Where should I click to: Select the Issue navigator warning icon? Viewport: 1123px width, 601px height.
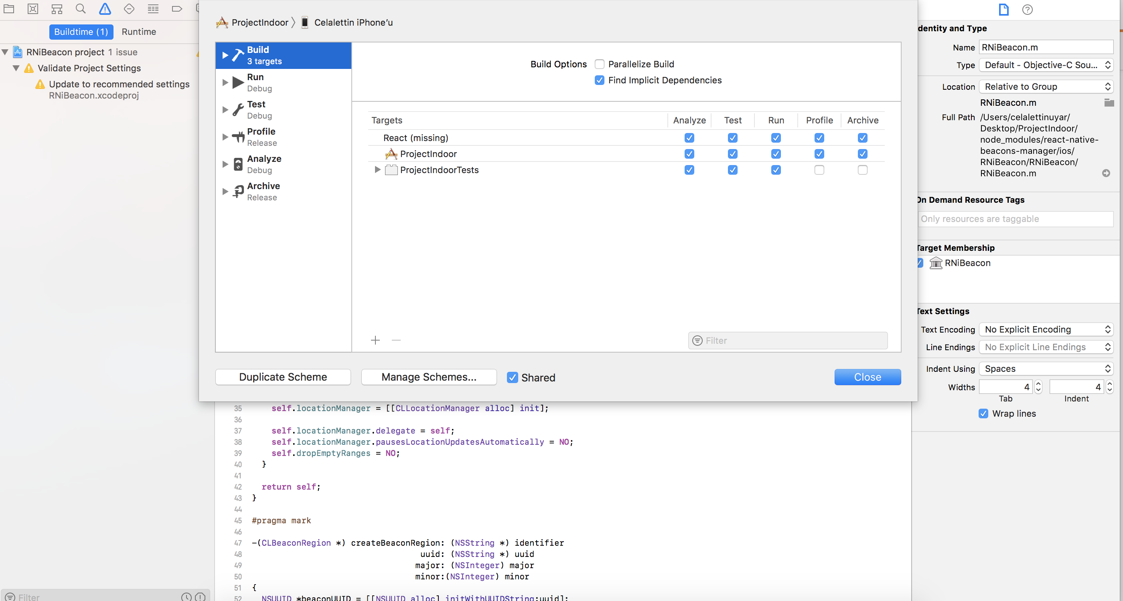coord(105,9)
